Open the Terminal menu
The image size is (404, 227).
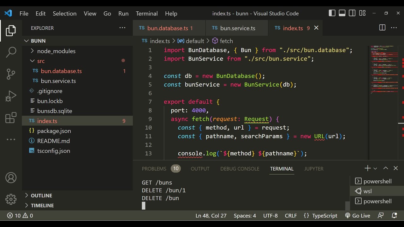tap(146, 14)
